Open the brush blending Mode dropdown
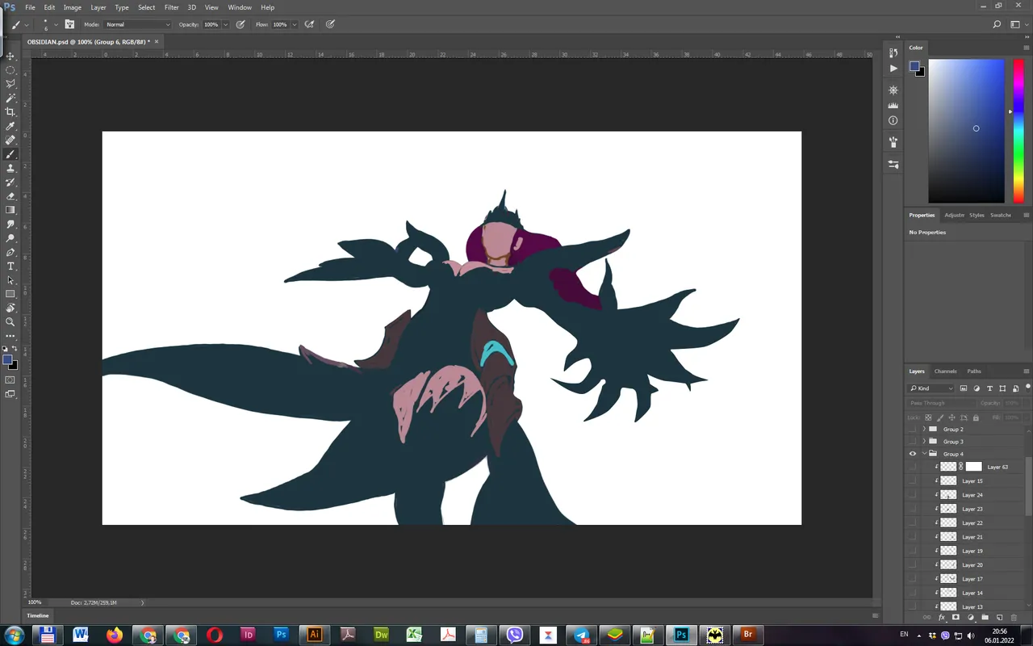The width and height of the screenshot is (1033, 646). (138, 24)
